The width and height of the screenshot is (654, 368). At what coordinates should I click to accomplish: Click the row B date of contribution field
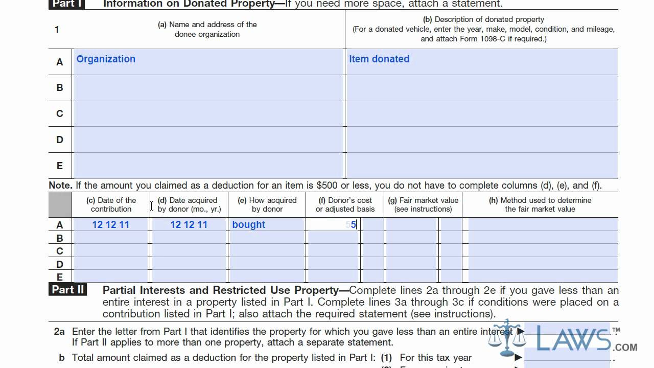click(111, 238)
